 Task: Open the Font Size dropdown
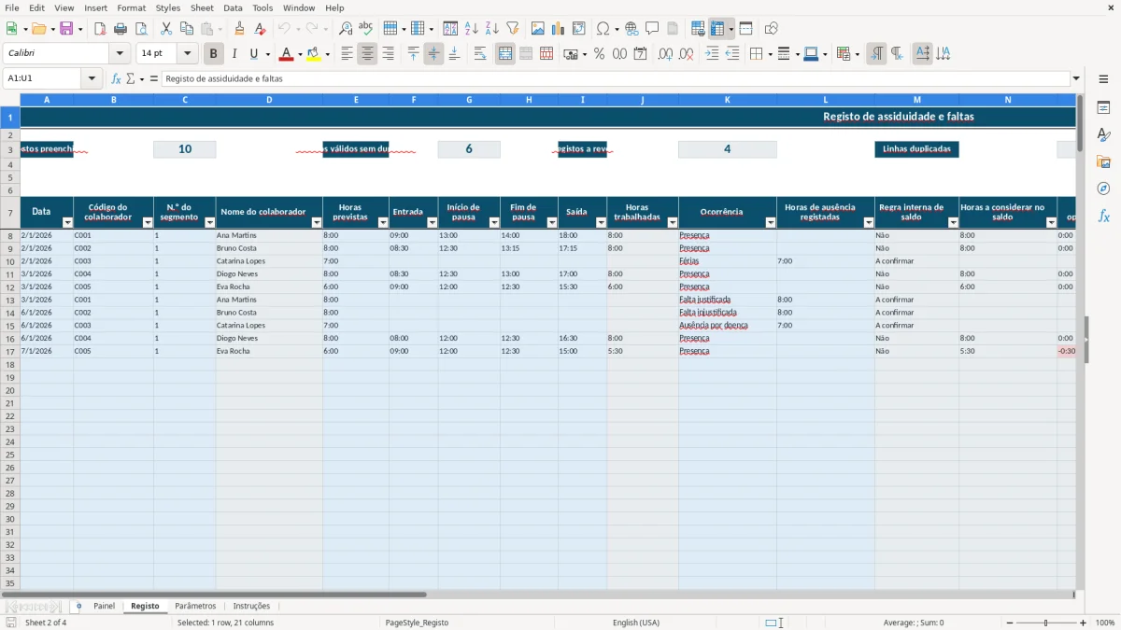pos(188,54)
